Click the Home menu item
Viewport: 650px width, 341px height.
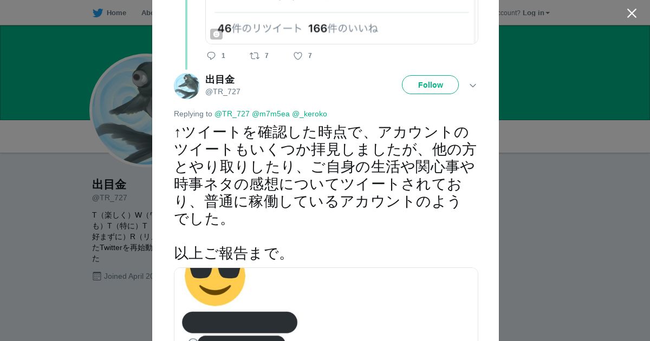click(x=116, y=13)
